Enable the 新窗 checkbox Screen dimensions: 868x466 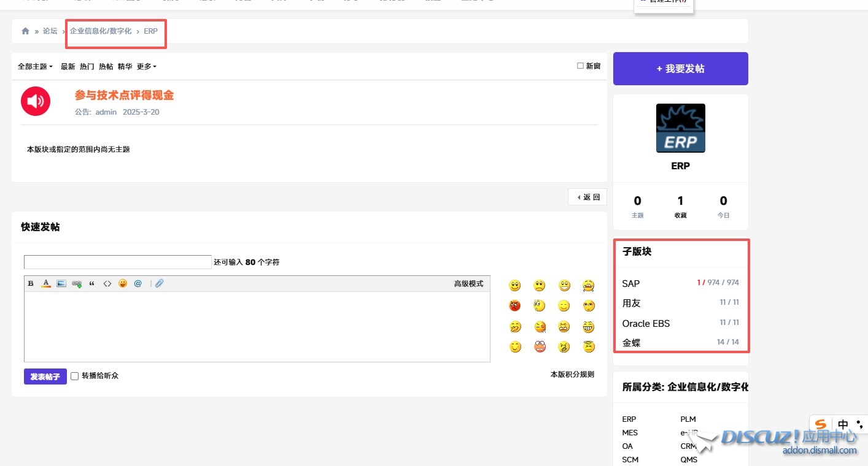pyautogui.click(x=580, y=66)
